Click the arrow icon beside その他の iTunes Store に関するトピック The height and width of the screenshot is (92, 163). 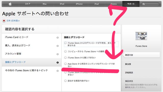(x=58, y=71)
